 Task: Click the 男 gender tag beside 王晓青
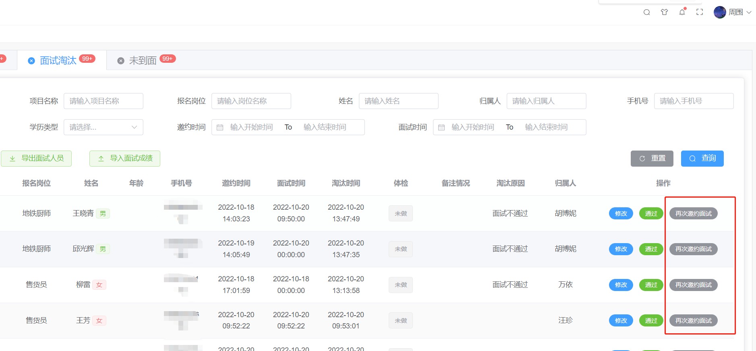103,214
